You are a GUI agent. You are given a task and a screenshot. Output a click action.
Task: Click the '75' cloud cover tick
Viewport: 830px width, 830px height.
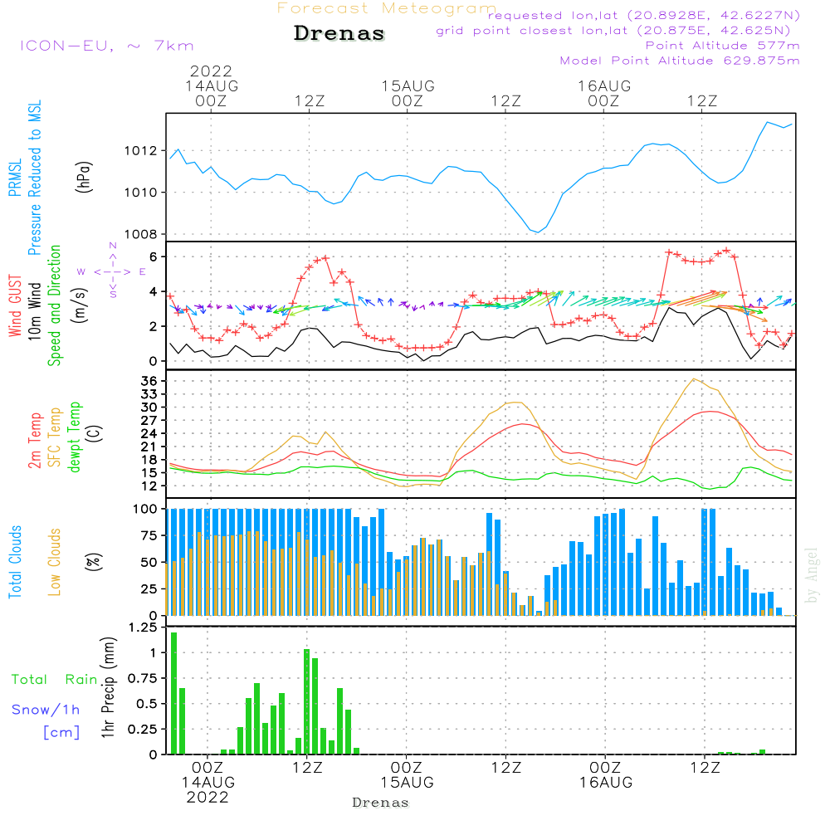click(149, 535)
